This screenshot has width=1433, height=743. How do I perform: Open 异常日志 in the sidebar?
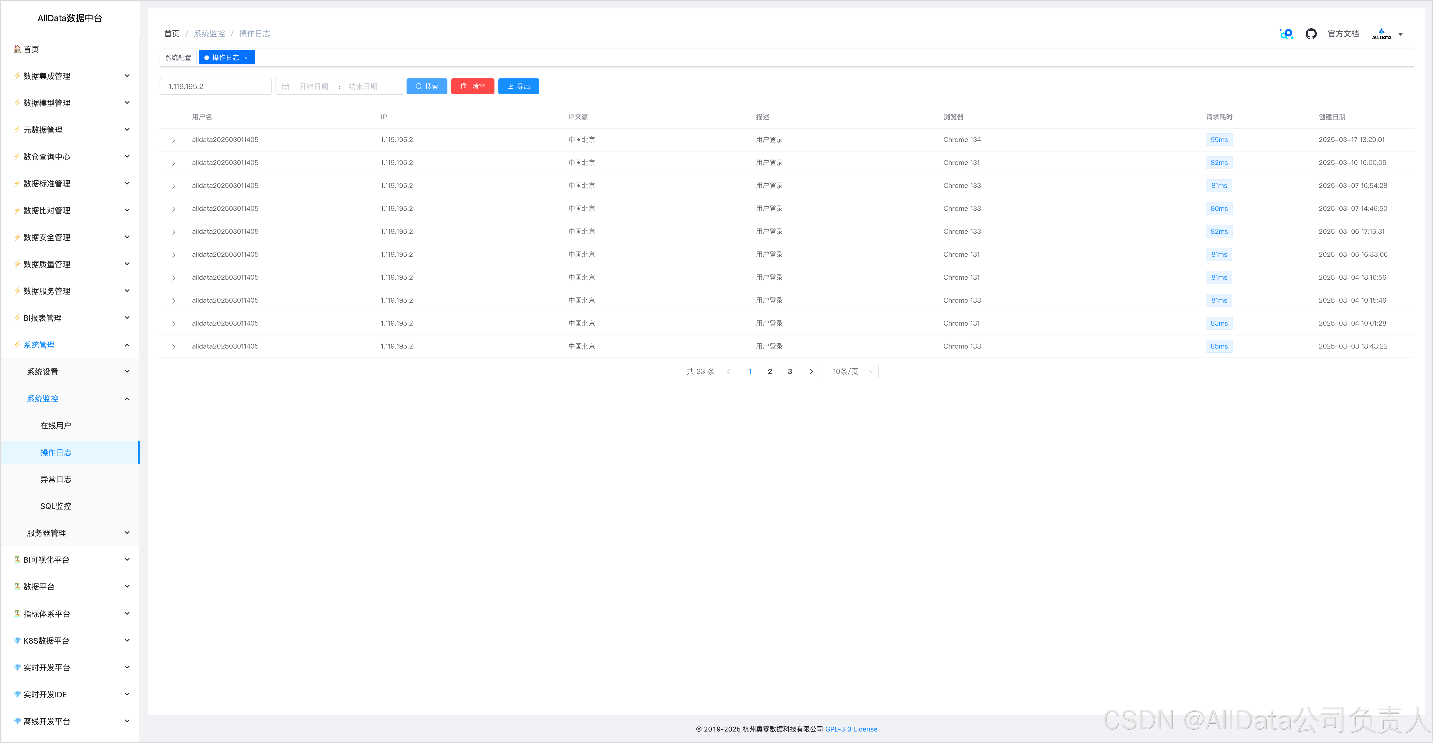click(56, 479)
